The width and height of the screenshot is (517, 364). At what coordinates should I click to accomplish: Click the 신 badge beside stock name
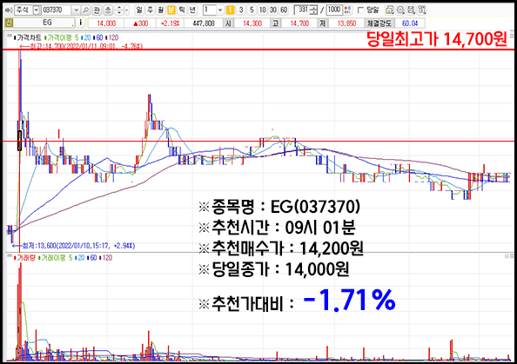click(x=9, y=23)
